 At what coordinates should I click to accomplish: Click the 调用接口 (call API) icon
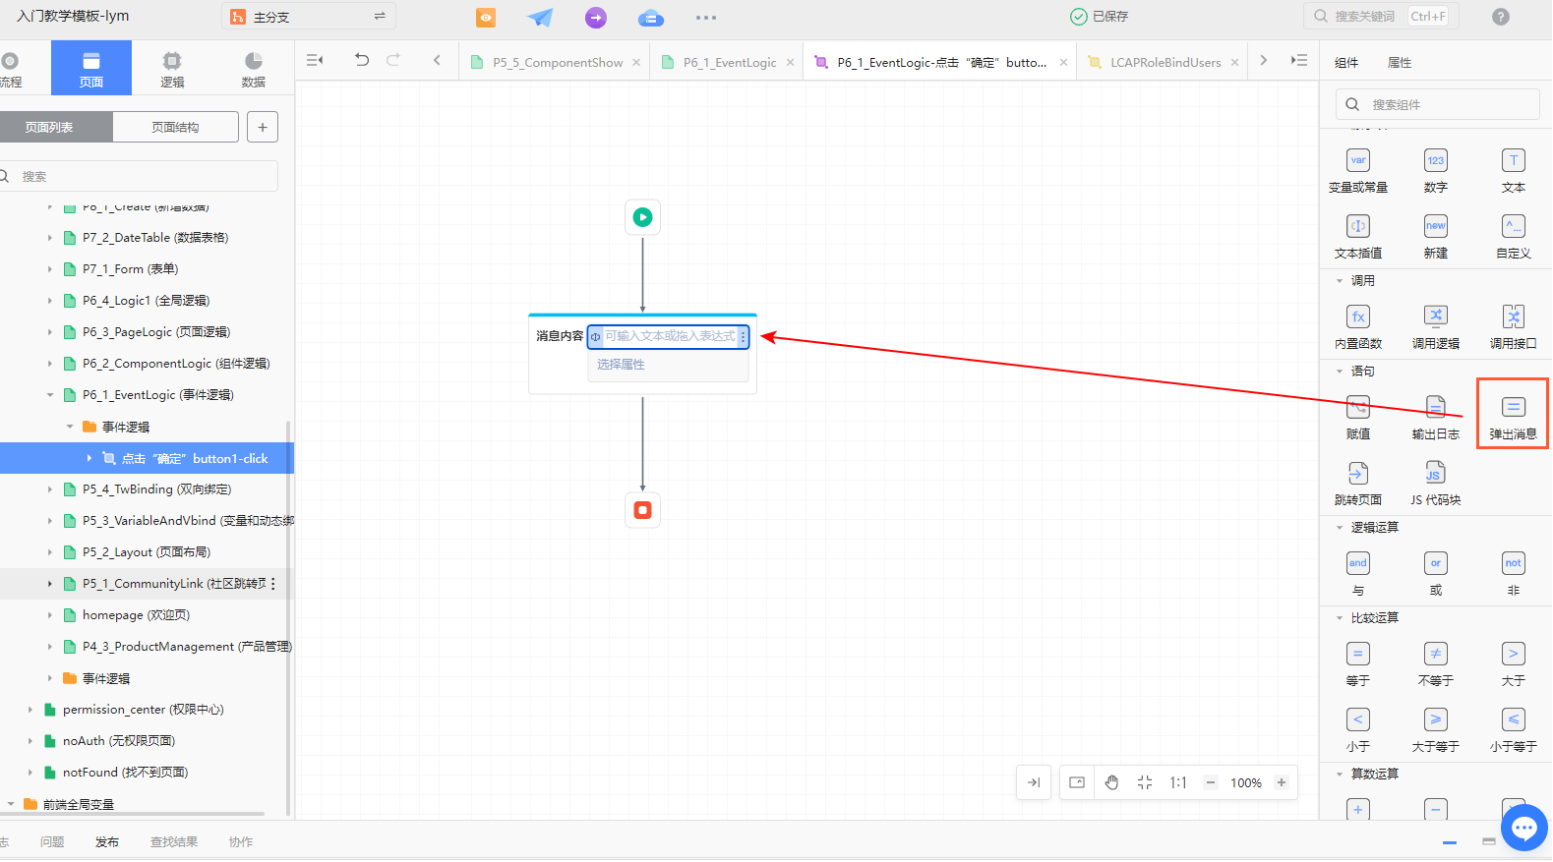1513,317
